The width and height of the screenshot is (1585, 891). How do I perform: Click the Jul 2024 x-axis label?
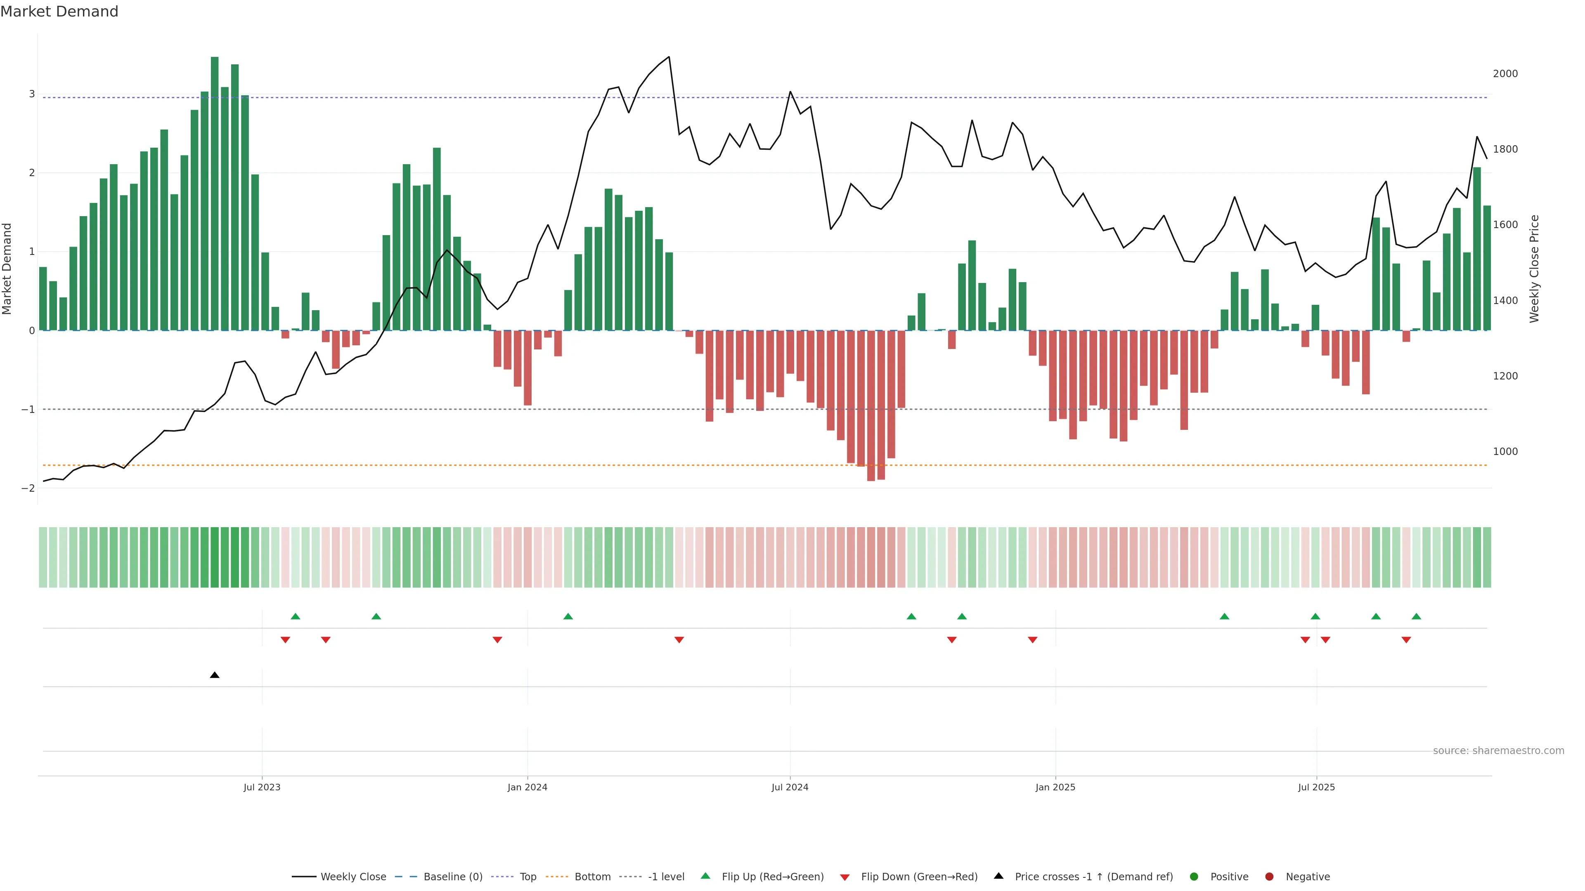click(x=790, y=787)
